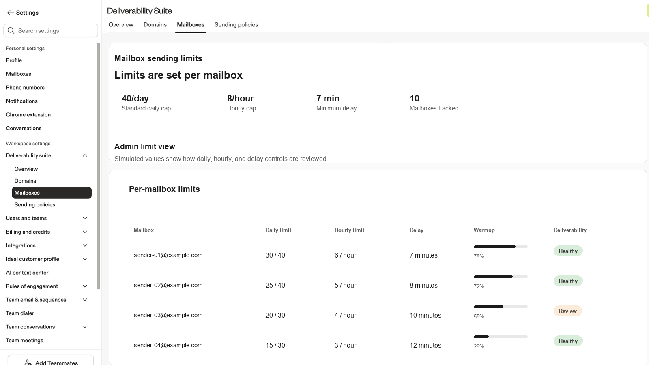Expand Team conversations section

click(x=85, y=327)
